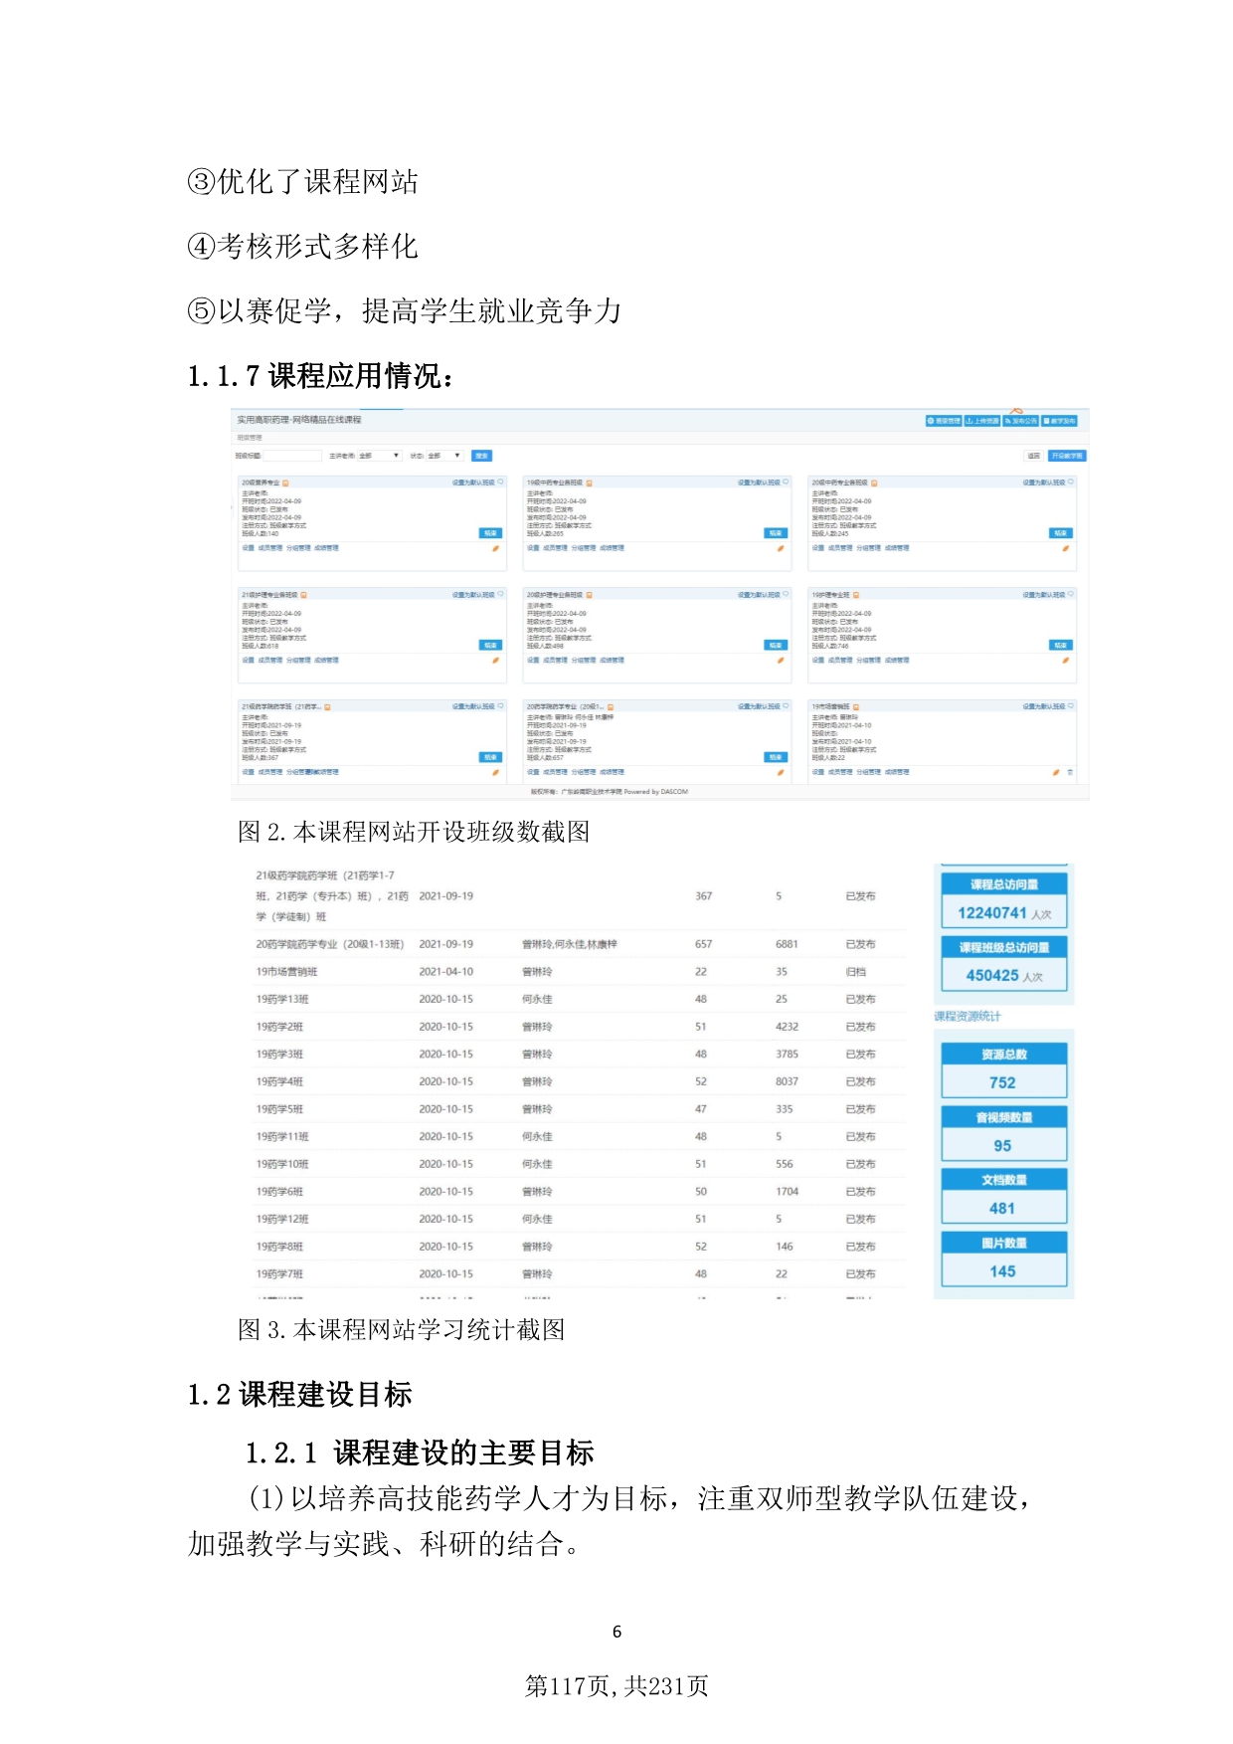Click the orange edit pencil on 20级营养专业 card

495,548
